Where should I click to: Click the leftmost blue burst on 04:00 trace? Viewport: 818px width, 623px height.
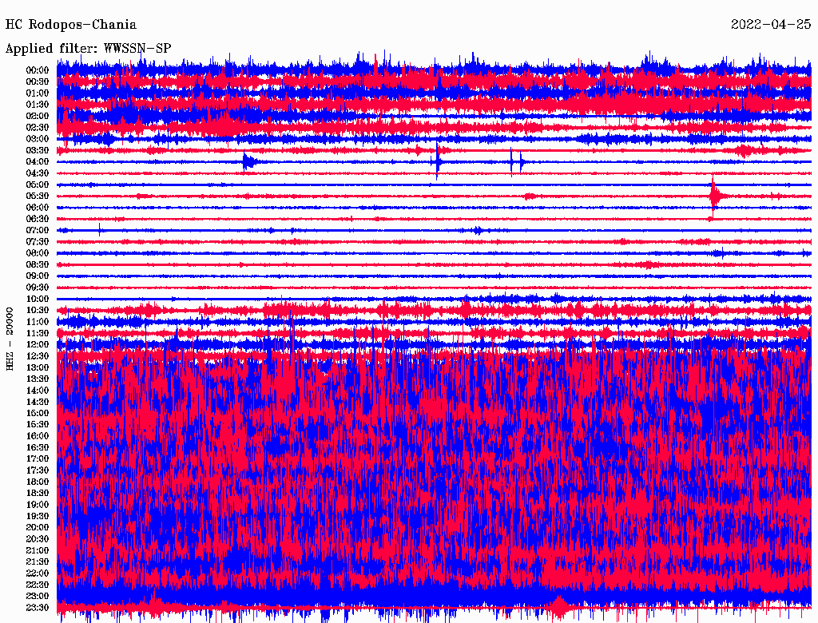248,162
